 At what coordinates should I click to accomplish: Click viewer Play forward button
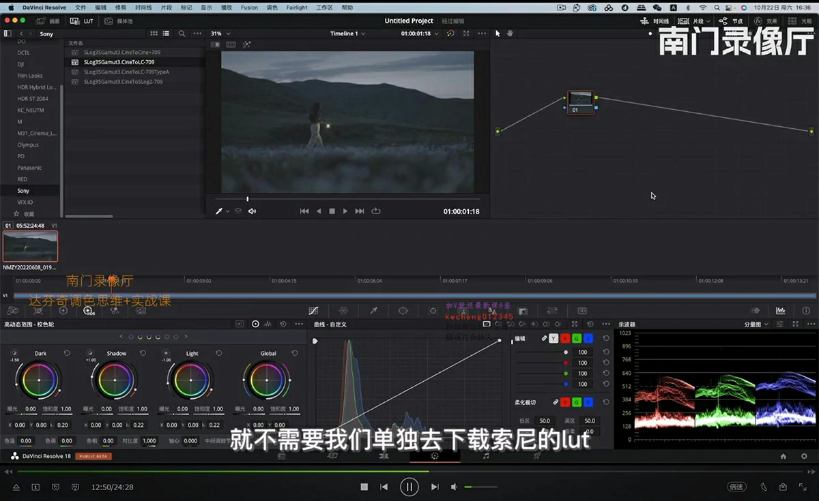345,211
